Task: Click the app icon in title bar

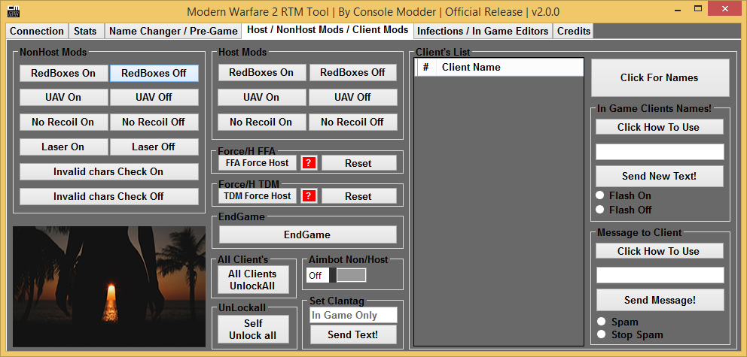Action: 12,12
